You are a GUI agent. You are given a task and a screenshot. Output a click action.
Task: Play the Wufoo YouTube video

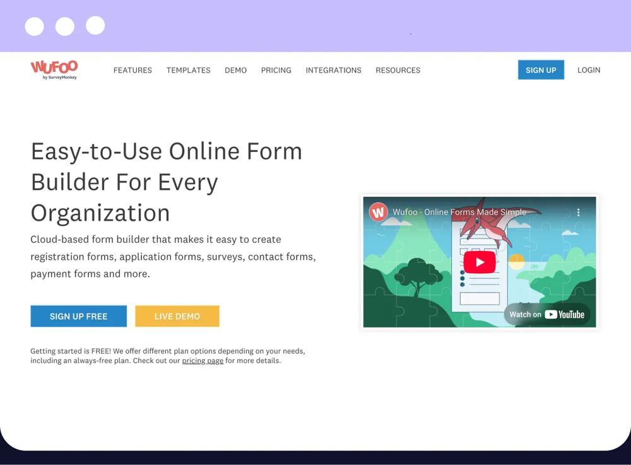pyautogui.click(x=480, y=262)
